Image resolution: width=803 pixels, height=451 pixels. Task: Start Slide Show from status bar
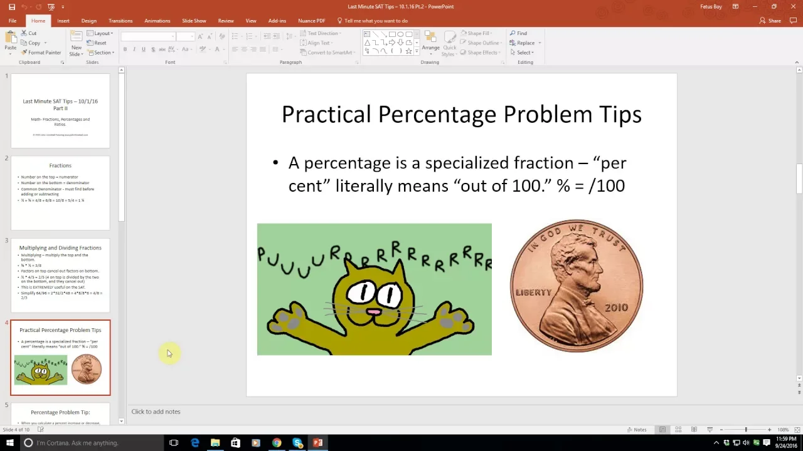[710, 430]
